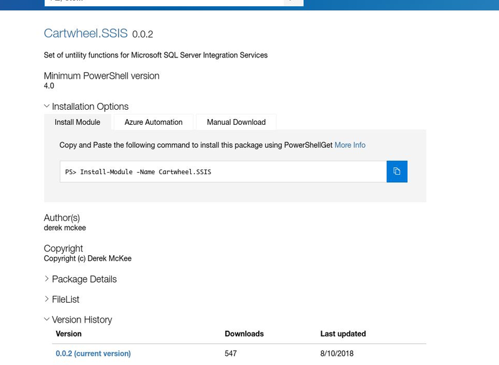Collapse the Version History section

pos(78,319)
